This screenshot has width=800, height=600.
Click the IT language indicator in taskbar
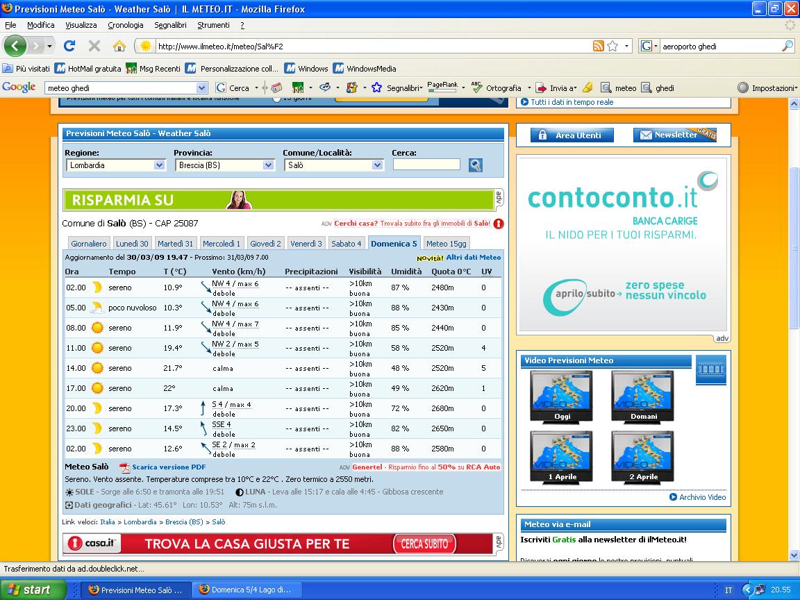click(728, 590)
